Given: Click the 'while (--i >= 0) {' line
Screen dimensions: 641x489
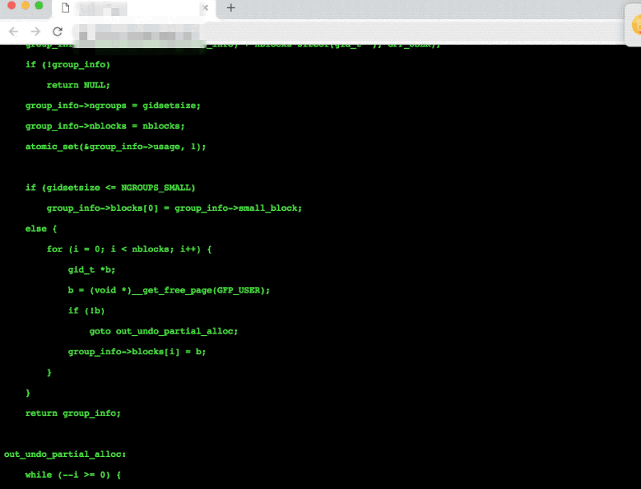Looking at the screenshot, I should coord(73,475).
